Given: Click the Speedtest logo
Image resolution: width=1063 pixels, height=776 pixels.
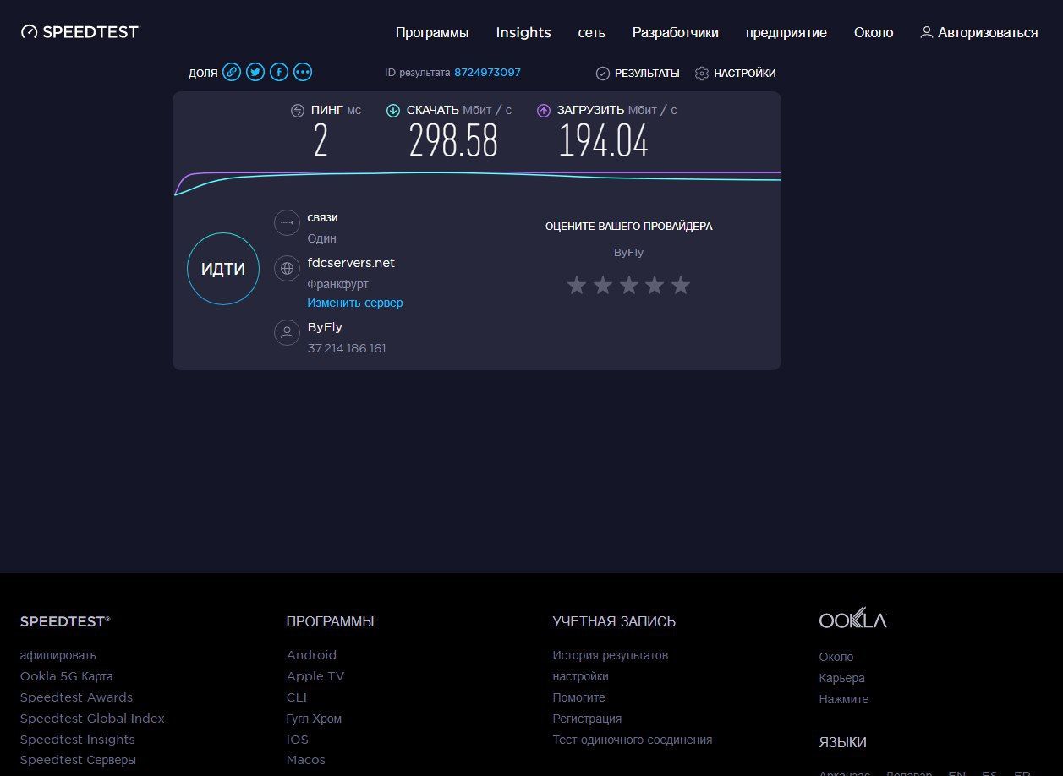Looking at the screenshot, I should click(80, 32).
